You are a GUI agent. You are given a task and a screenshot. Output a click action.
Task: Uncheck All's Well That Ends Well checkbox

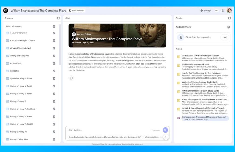54,48
